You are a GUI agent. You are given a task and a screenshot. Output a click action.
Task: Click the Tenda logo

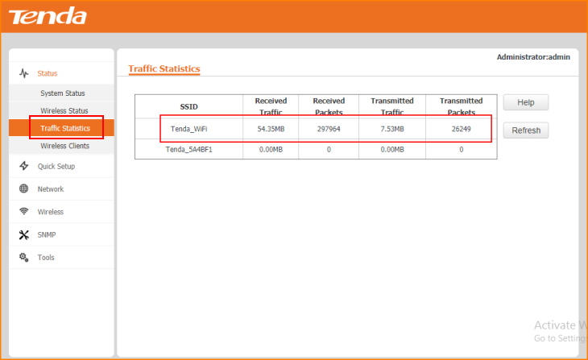tap(47, 16)
